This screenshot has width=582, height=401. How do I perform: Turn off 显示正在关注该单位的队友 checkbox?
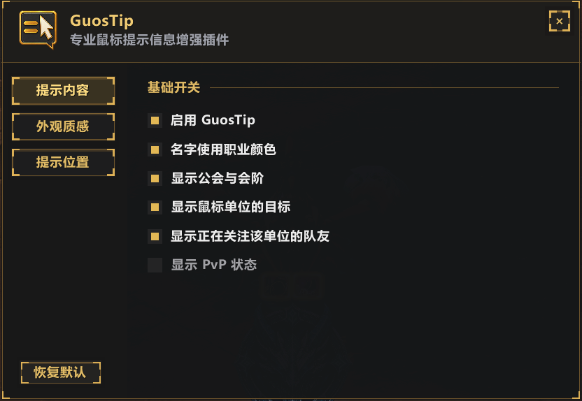[x=155, y=236]
